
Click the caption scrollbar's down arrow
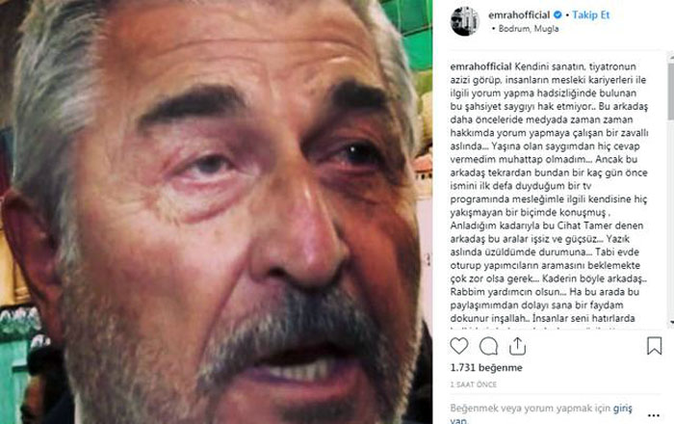click(x=671, y=323)
